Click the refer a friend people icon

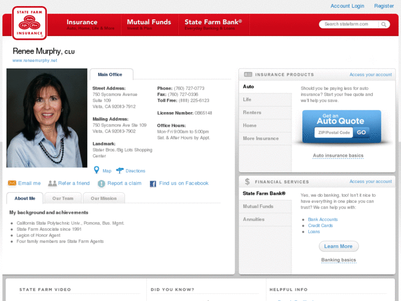pyautogui.click(x=52, y=183)
